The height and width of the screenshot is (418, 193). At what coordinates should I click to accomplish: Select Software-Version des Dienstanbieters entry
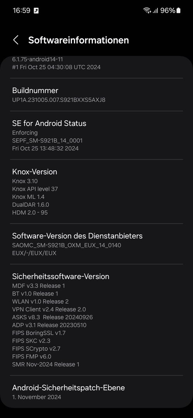point(97,244)
